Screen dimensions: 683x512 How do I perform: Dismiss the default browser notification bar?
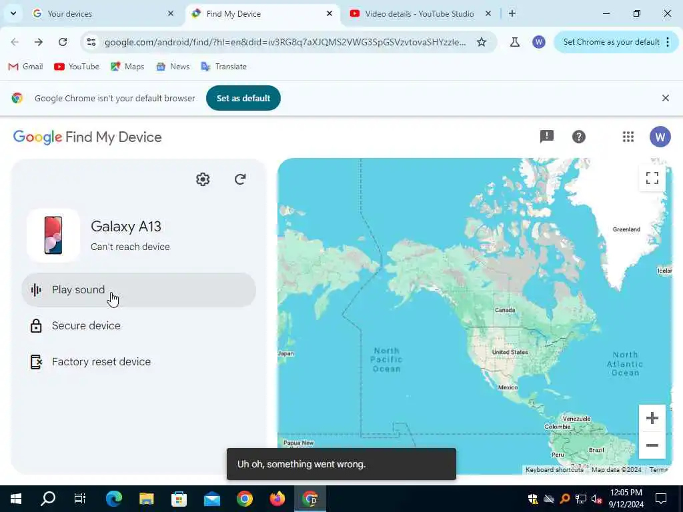(665, 98)
